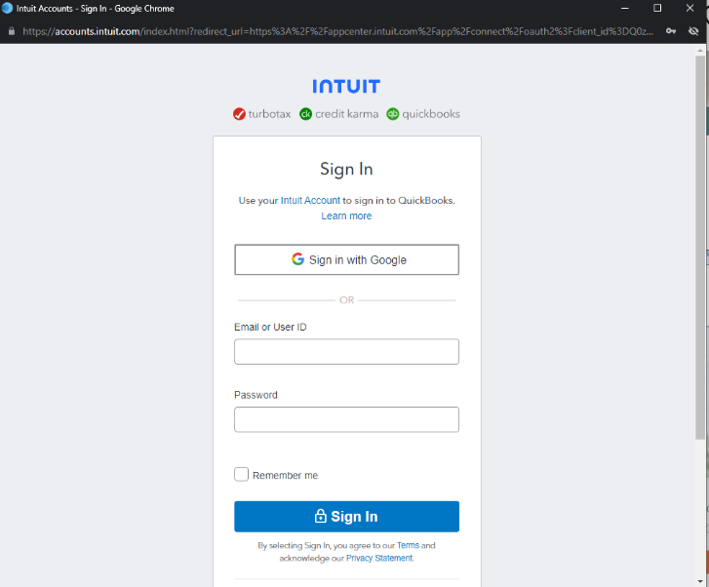This screenshot has width=709, height=587.
Task: Open the Learn more link
Action: (x=346, y=215)
